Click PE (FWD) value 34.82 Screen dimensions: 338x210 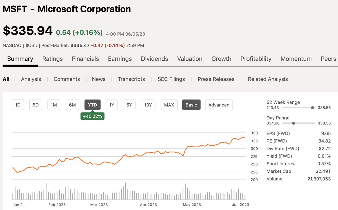325,141
